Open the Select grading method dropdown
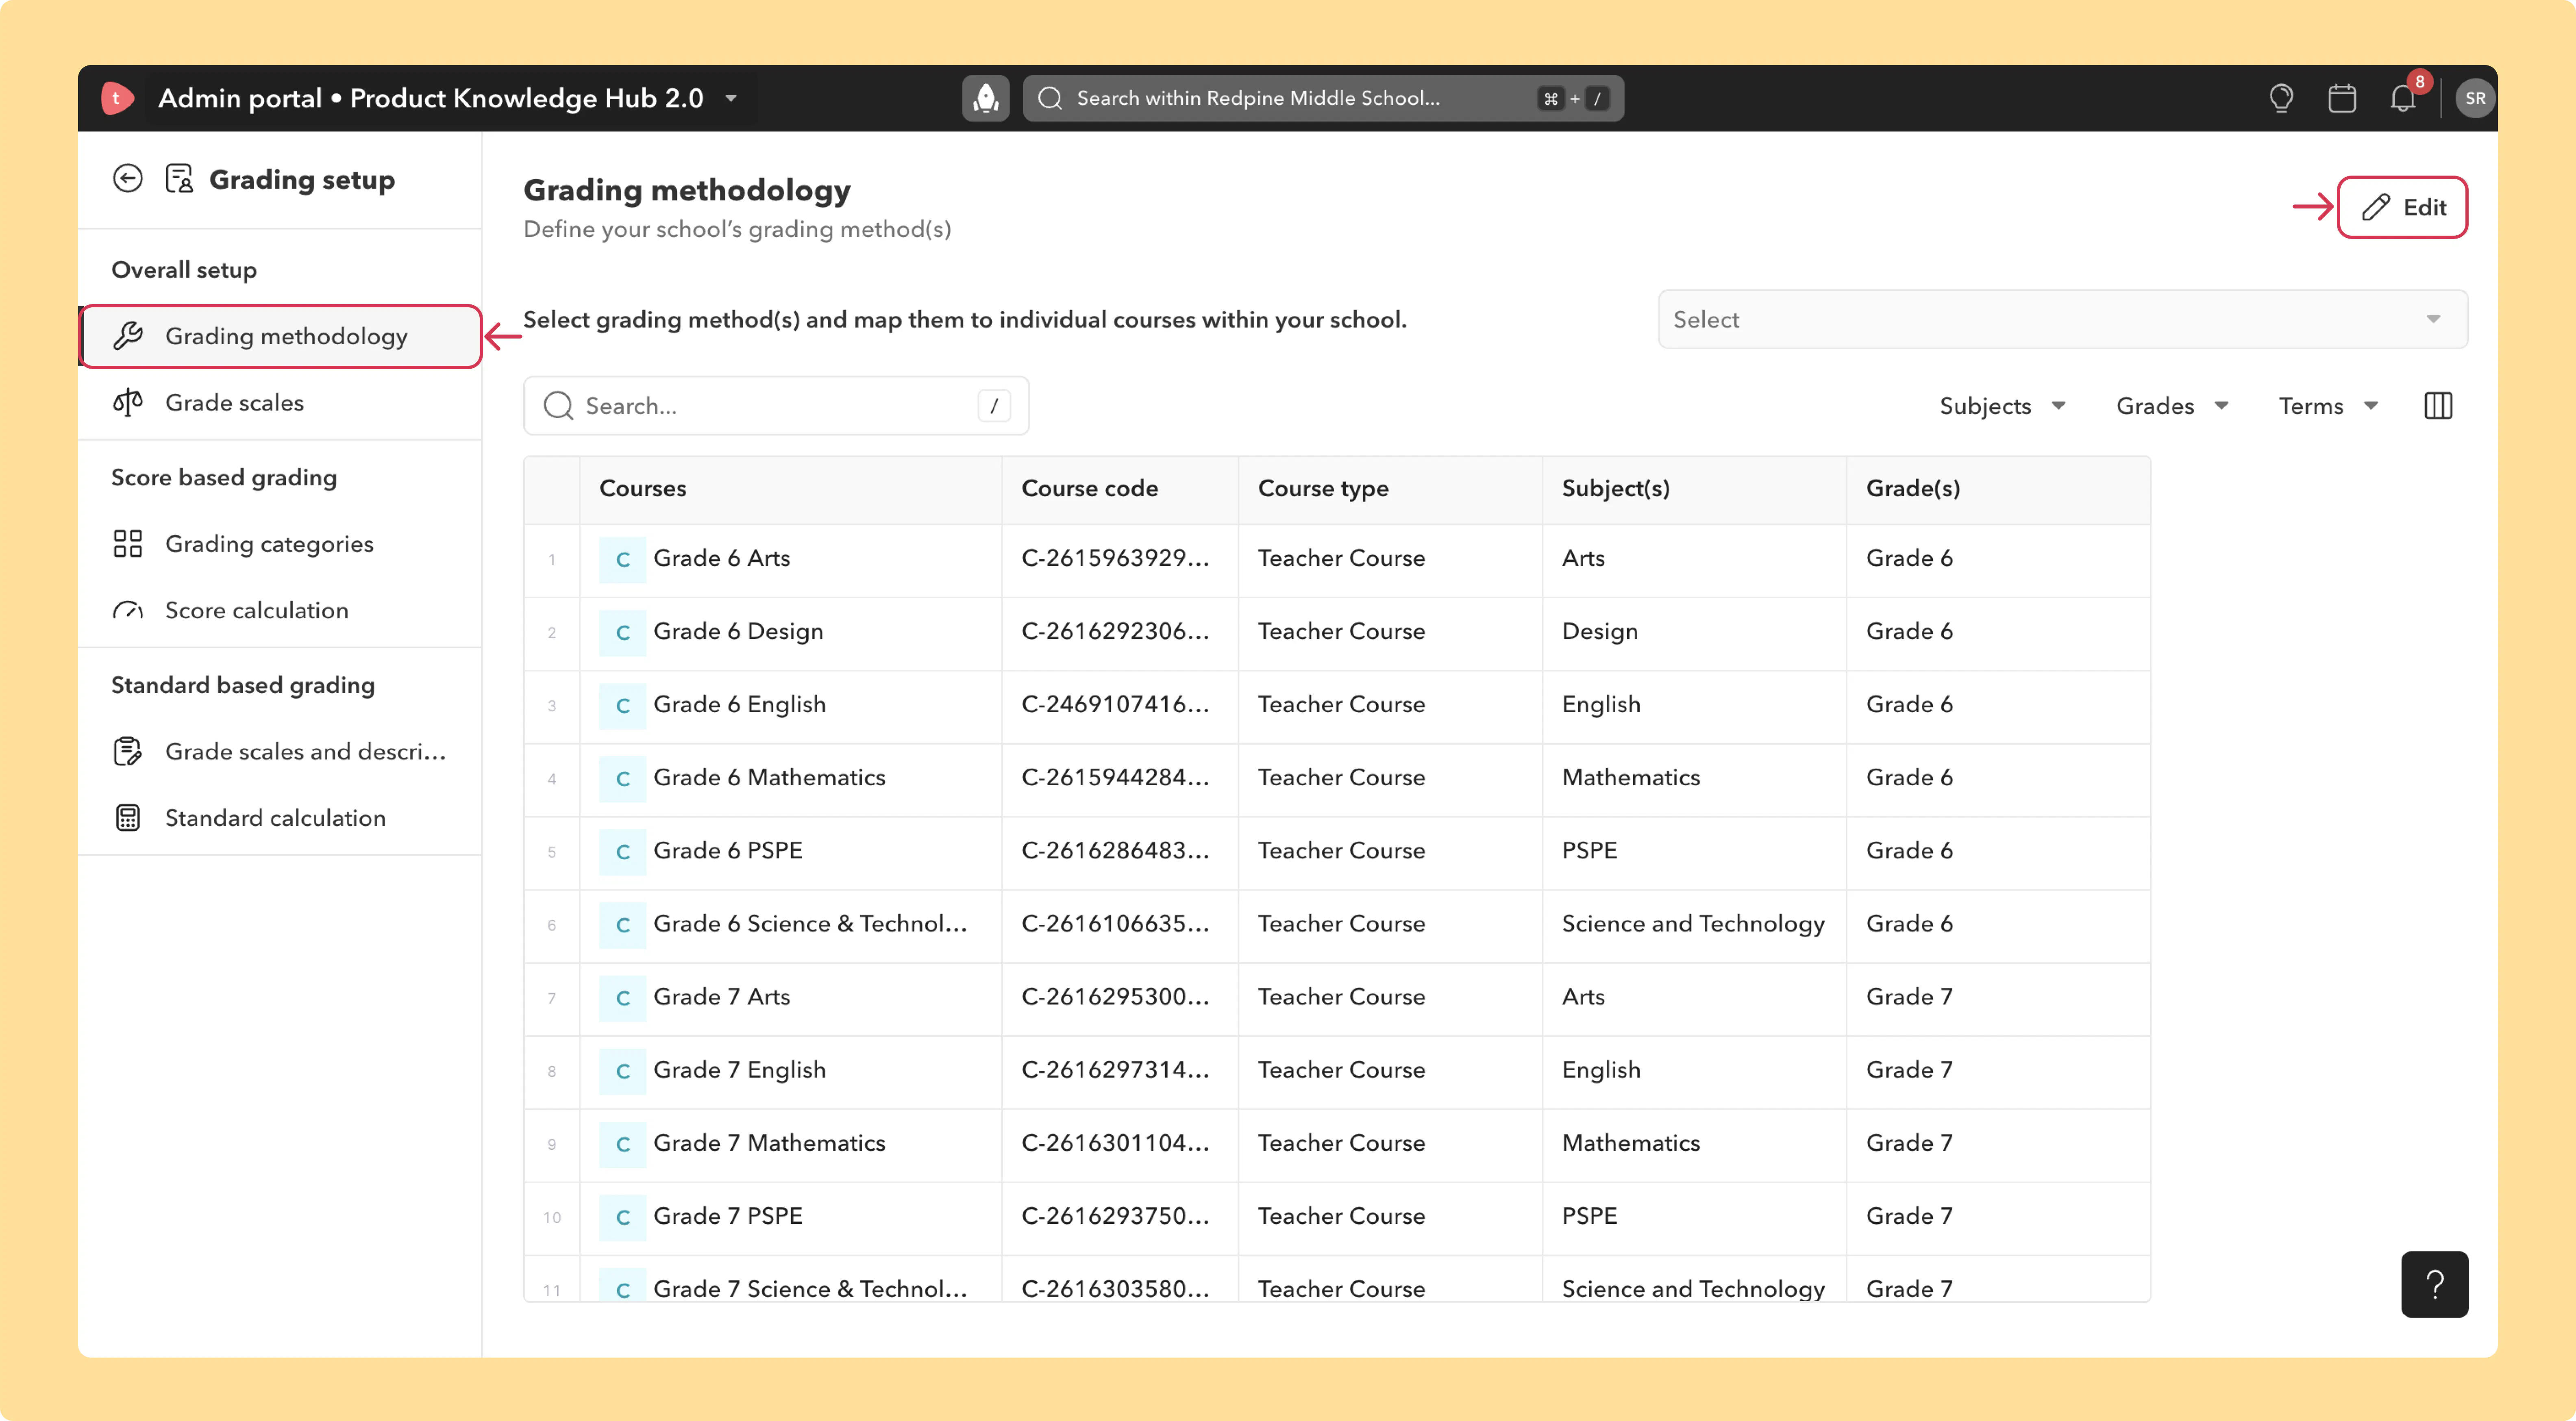Screen dimensions: 2576x1421 pos(2063,320)
